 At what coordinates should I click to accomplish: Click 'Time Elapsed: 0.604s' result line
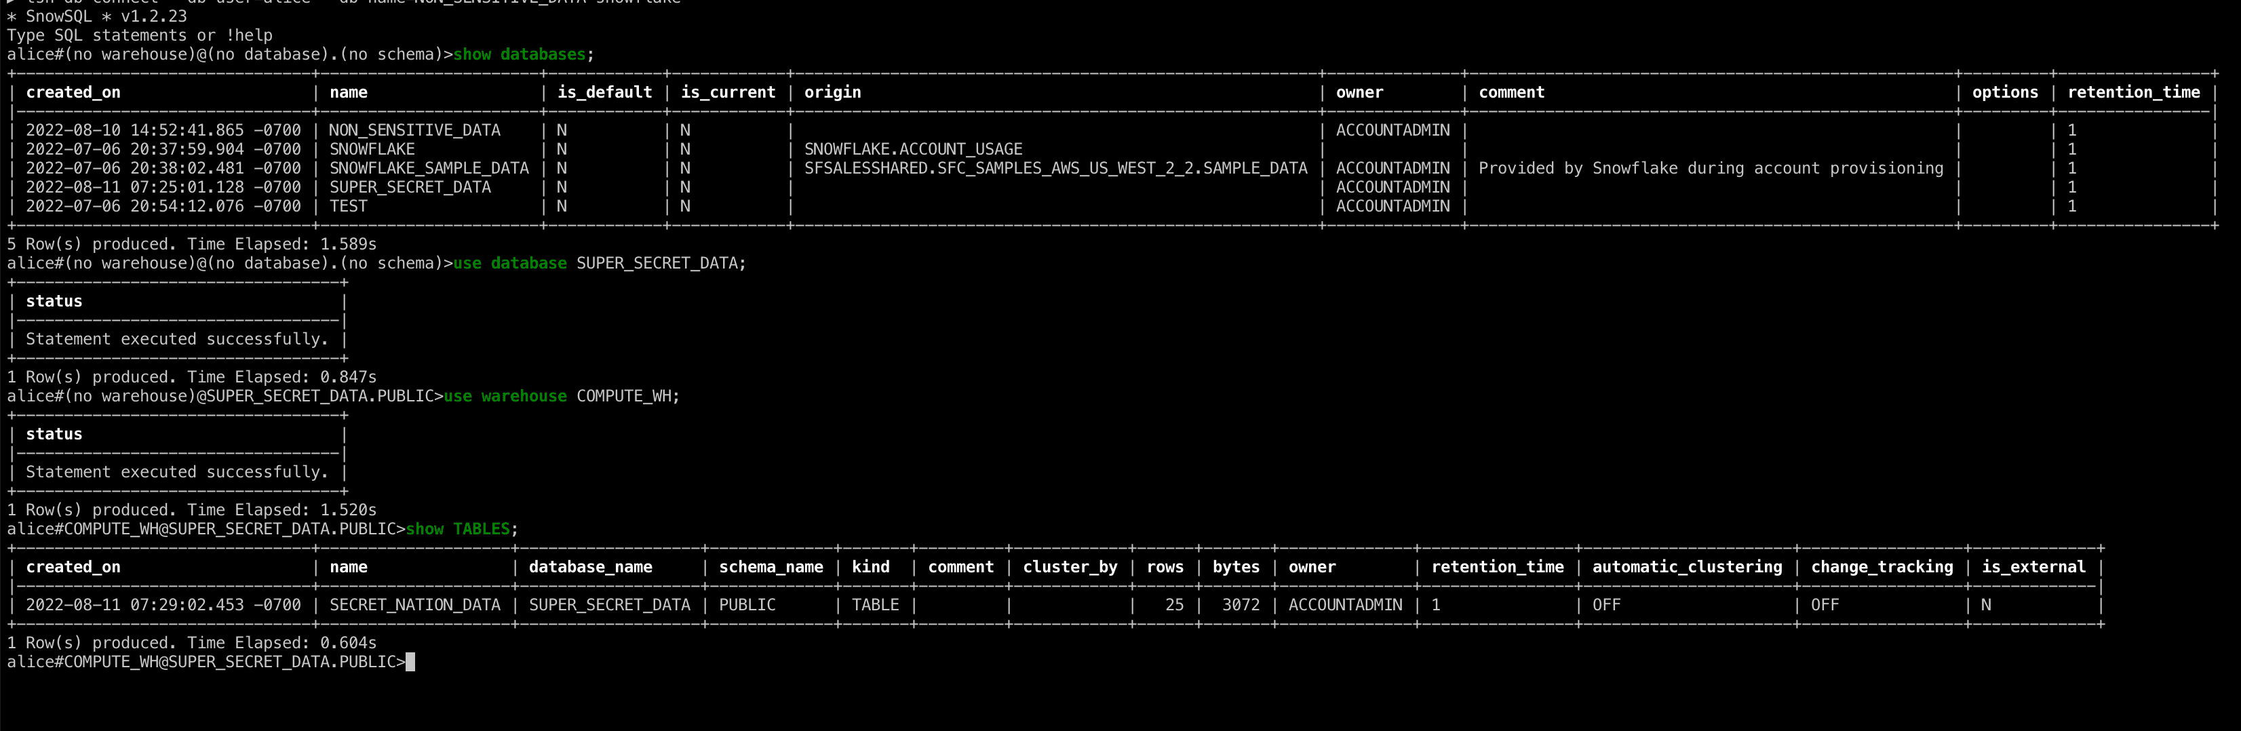[x=191, y=644]
